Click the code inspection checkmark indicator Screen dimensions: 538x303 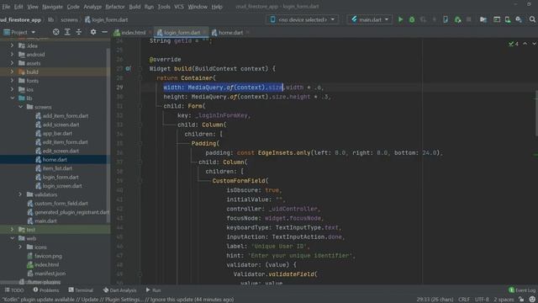pyautogui.click(x=514, y=44)
